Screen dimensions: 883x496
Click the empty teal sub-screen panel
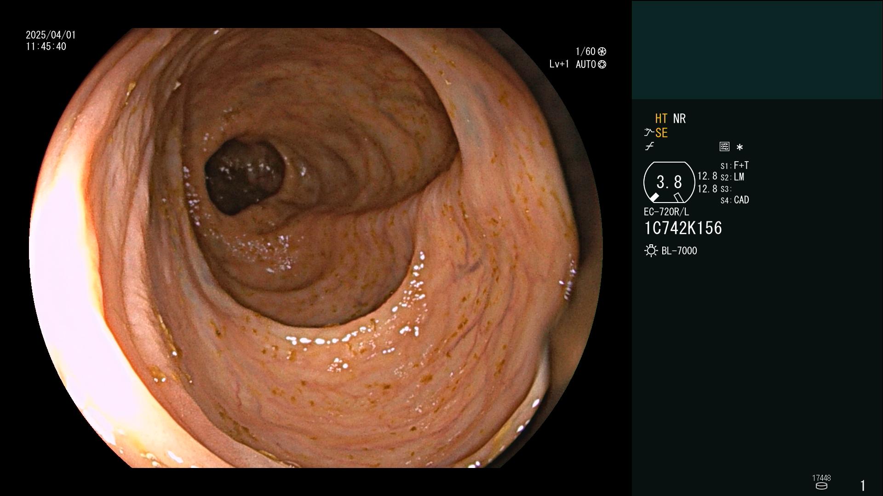click(757, 50)
